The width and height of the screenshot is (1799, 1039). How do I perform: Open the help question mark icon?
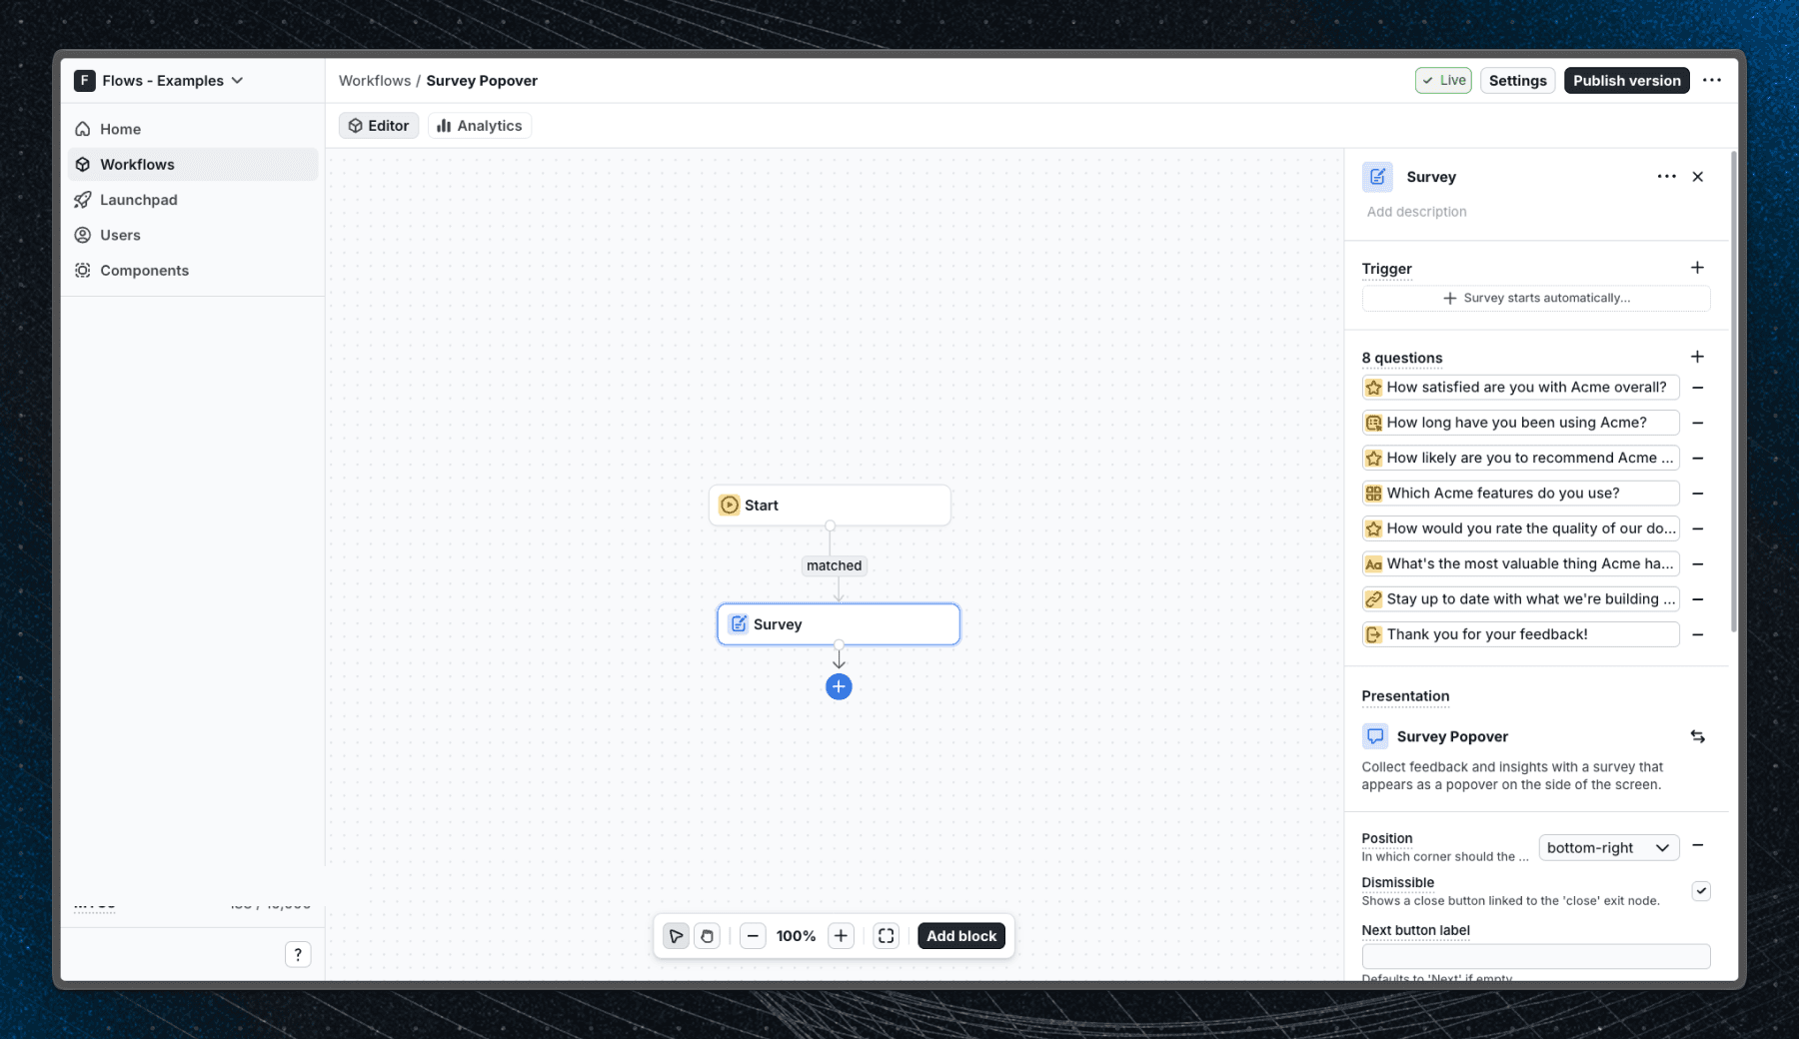(x=297, y=954)
